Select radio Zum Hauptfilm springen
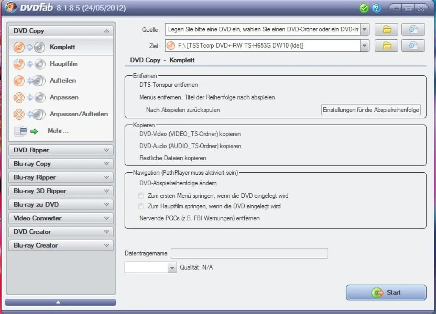This screenshot has height=314, width=436. tap(141, 206)
